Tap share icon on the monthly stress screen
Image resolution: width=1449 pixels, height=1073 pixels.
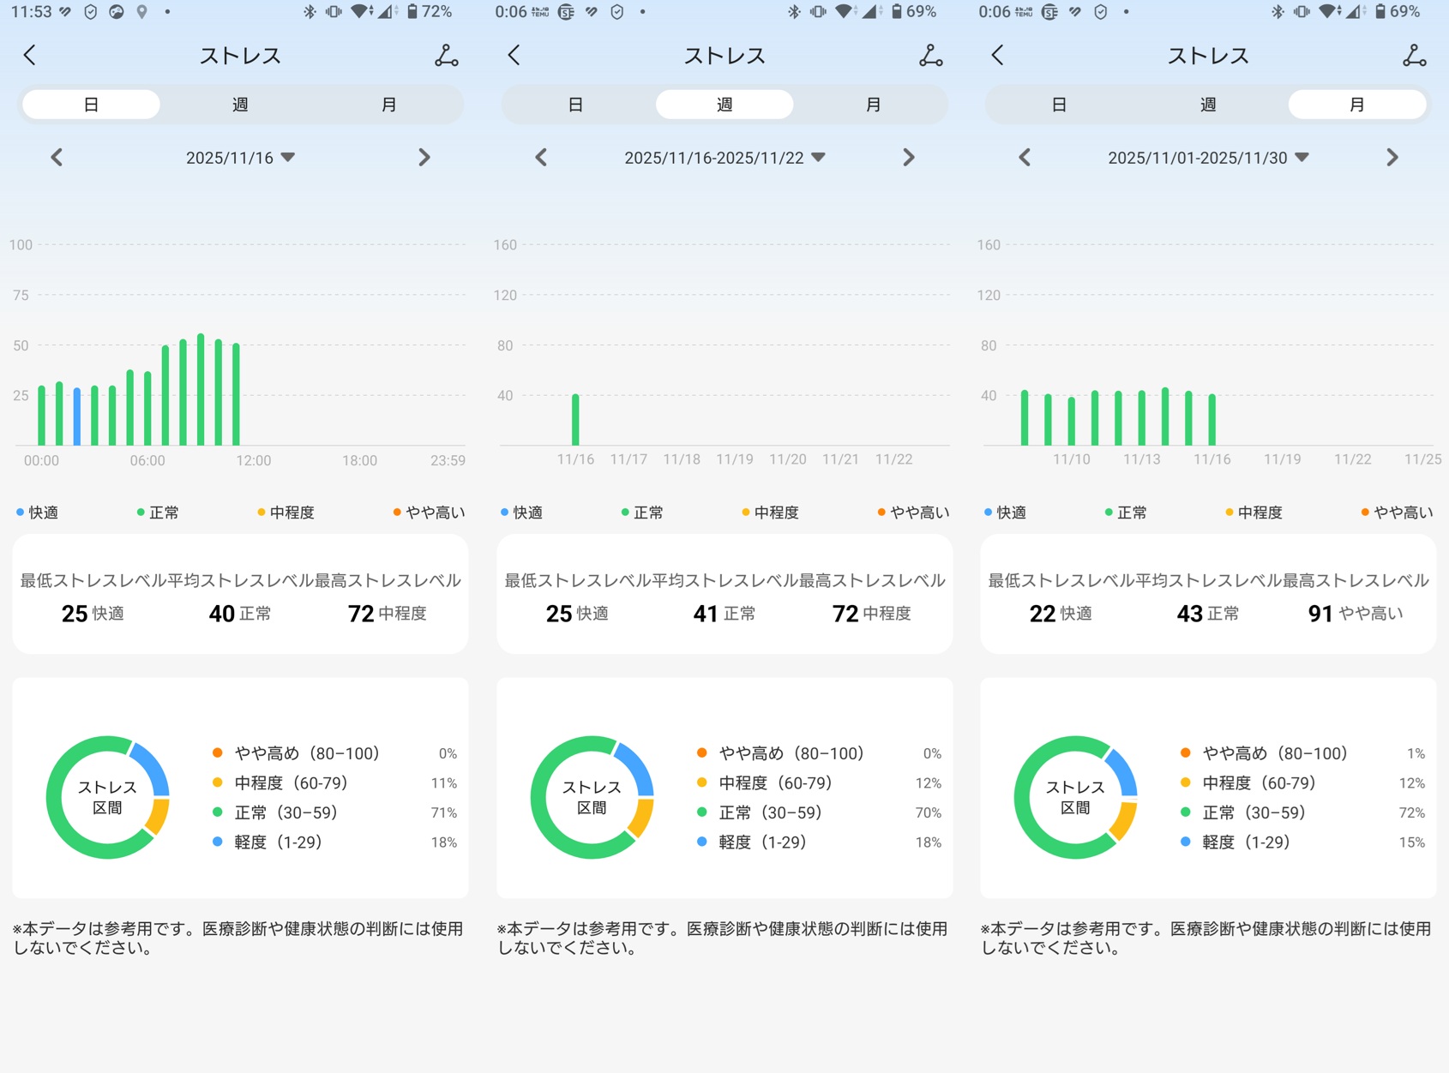pos(1414,56)
